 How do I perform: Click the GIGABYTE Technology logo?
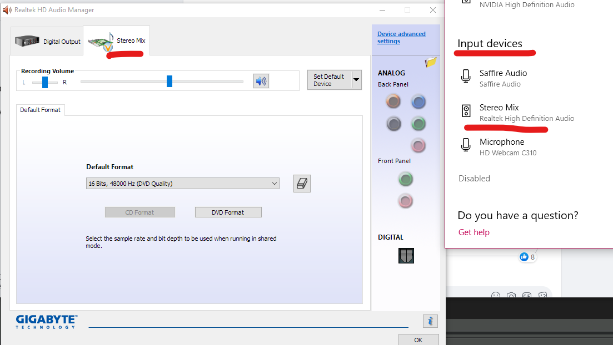[x=47, y=322]
